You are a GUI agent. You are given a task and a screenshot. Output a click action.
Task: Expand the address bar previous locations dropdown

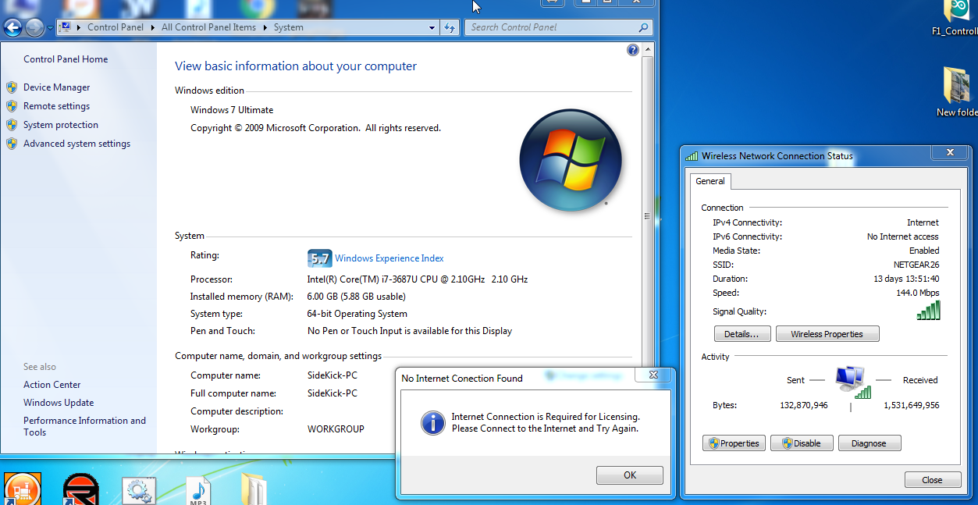point(432,27)
